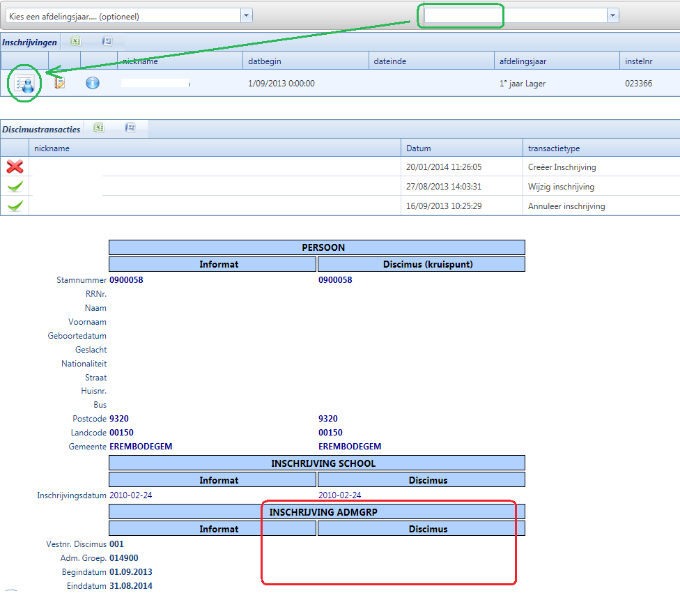Click the person details icon in Inschrijvingen row
680x593 pixels.
[25, 84]
